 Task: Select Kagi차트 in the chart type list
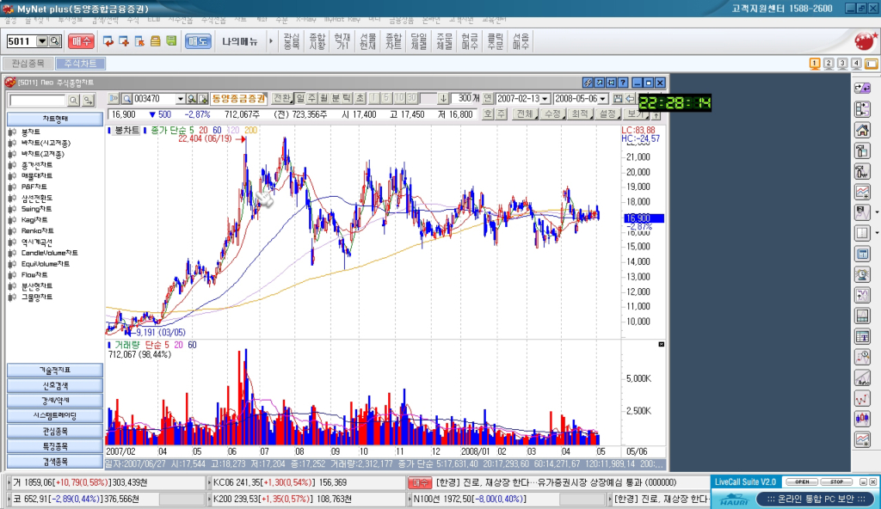(x=34, y=219)
